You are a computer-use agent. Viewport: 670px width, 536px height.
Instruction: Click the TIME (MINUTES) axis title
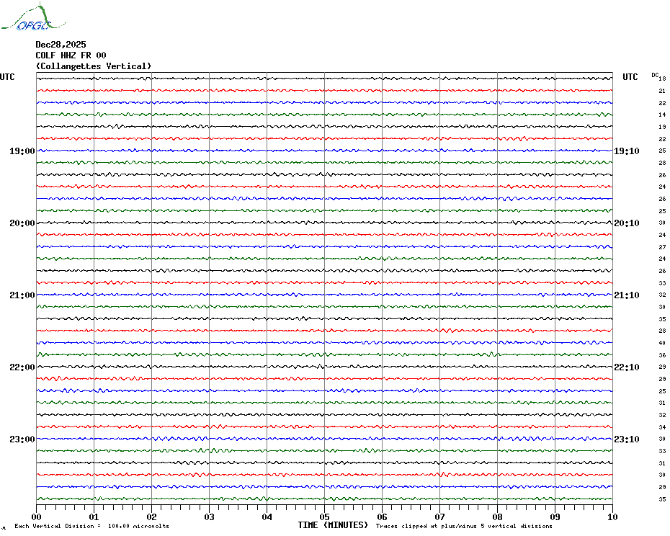[x=333, y=525]
